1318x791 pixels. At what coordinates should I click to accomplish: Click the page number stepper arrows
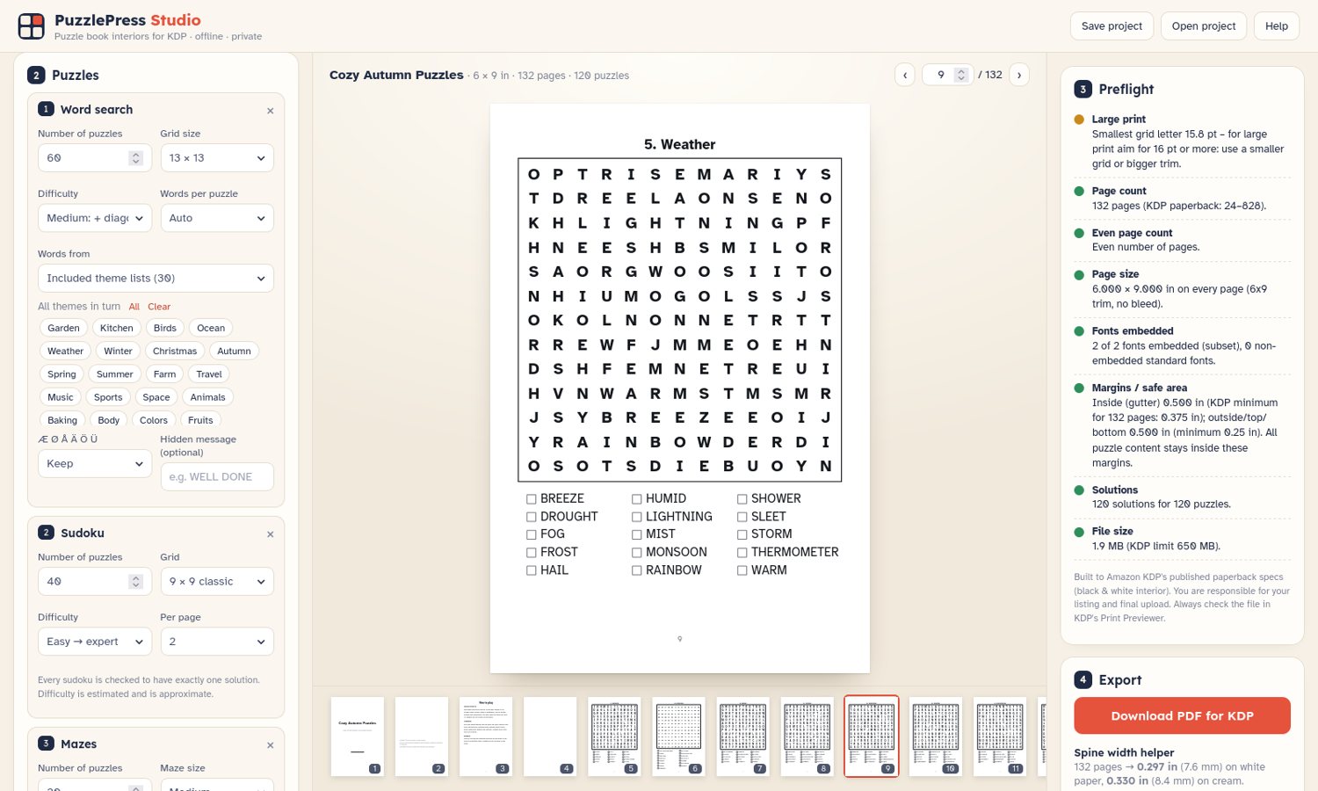click(961, 75)
